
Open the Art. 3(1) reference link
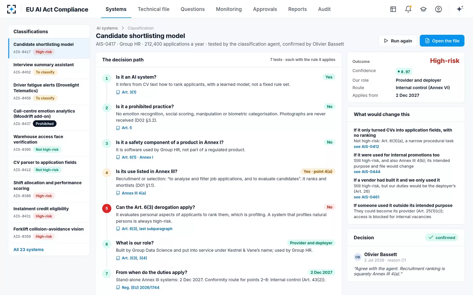[126, 92]
